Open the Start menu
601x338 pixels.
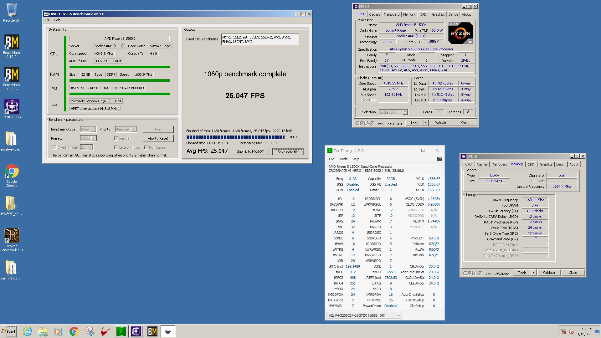(8, 331)
